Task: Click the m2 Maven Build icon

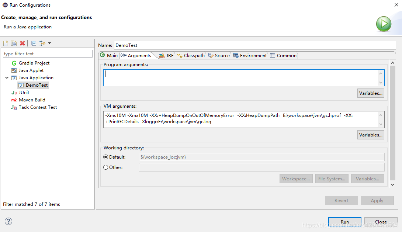Action: [14, 100]
